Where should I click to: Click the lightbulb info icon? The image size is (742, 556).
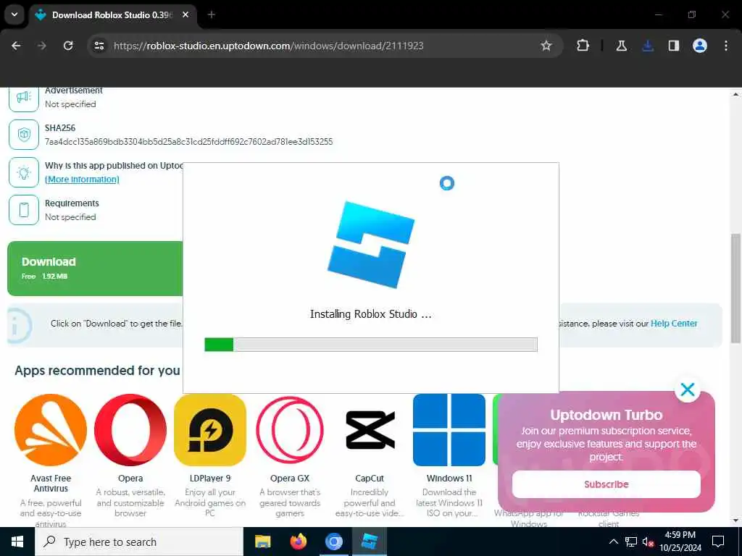[x=24, y=172]
